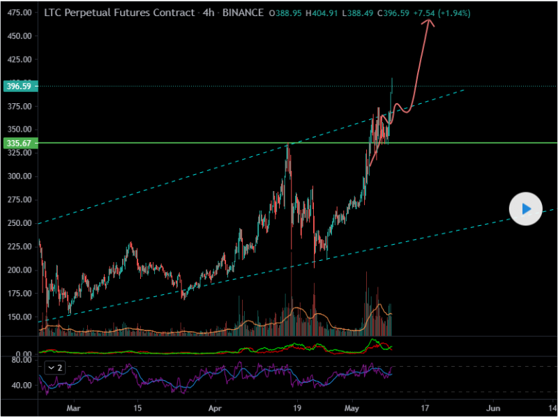Select the red projection arrow head
This screenshot has width=558, height=417.
click(428, 23)
